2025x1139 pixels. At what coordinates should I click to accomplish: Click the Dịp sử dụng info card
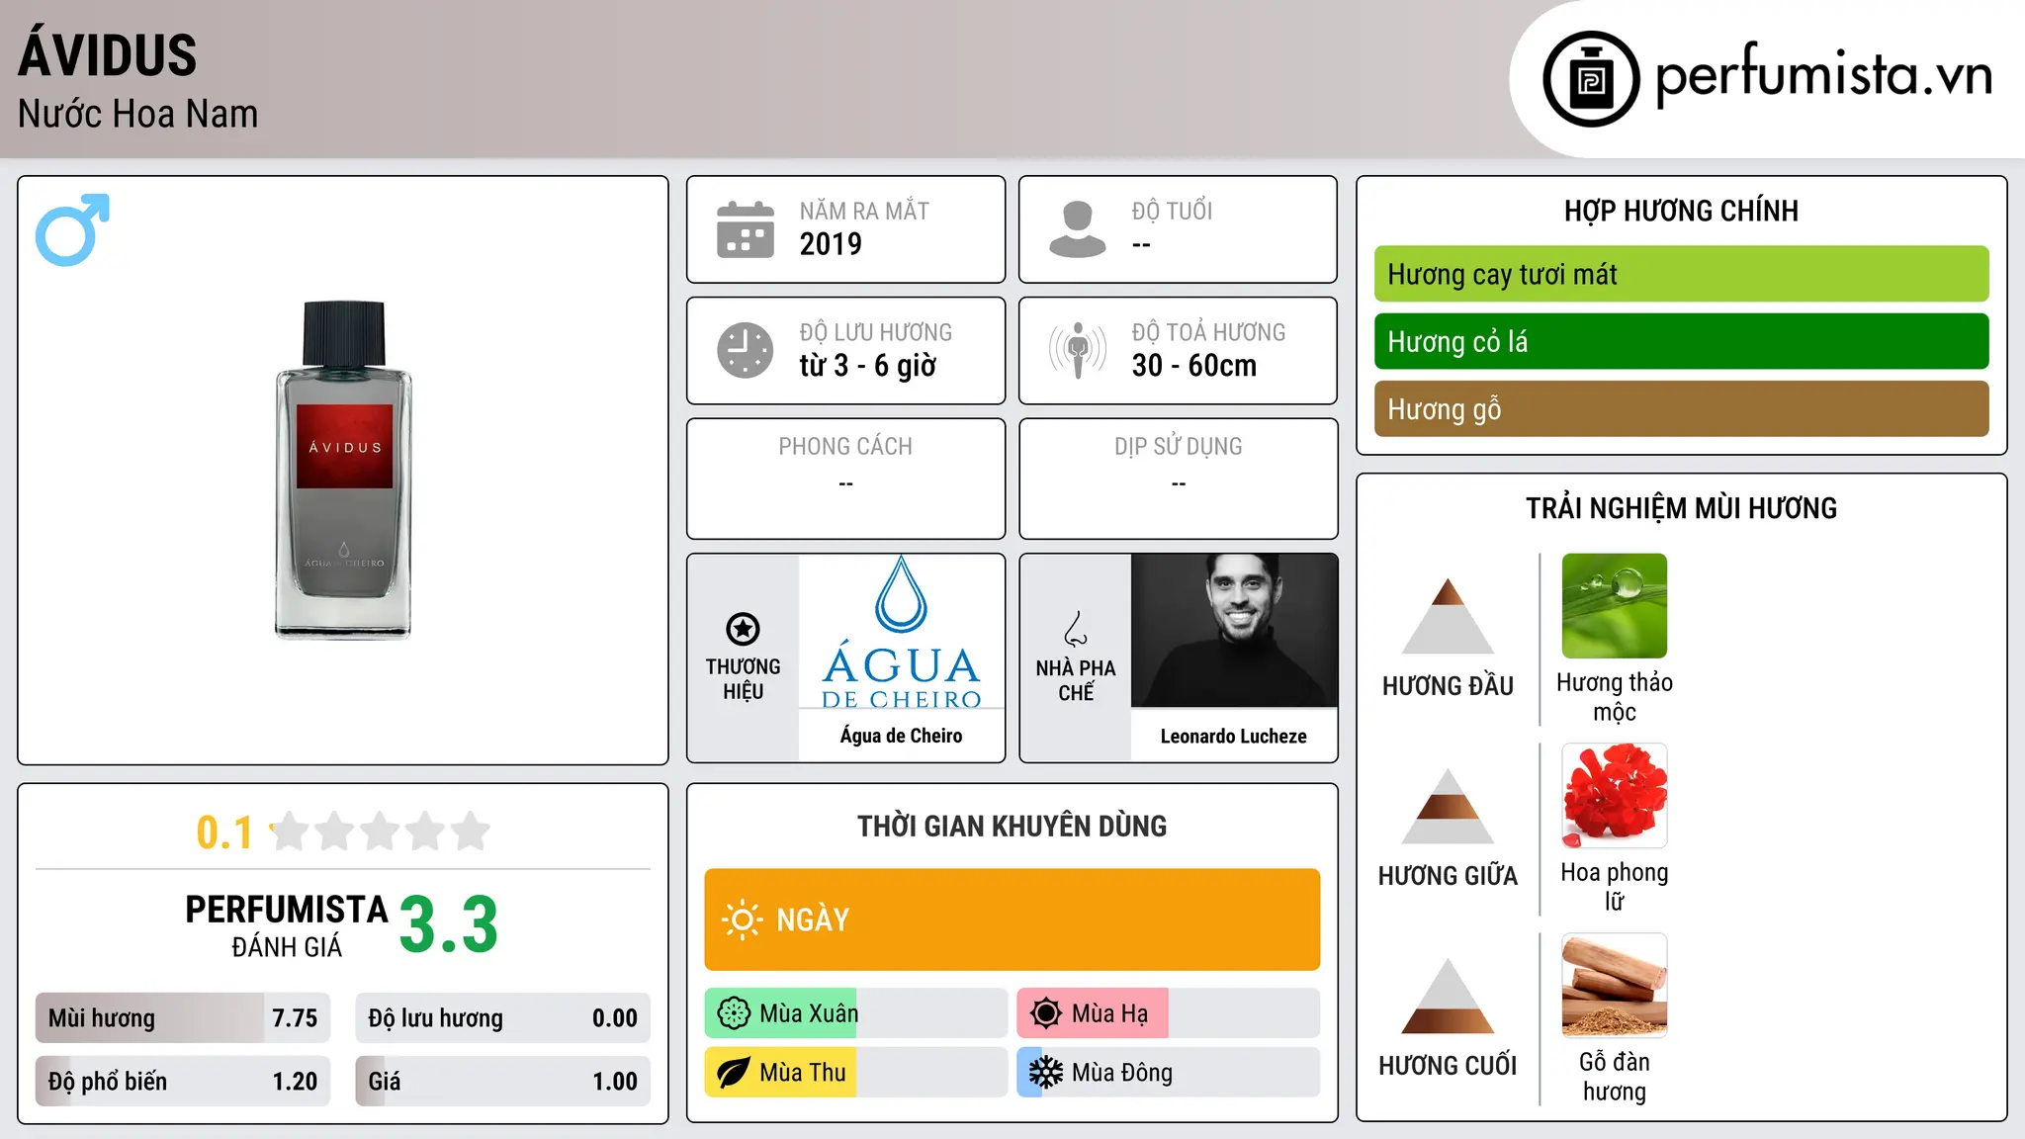tap(1179, 479)
